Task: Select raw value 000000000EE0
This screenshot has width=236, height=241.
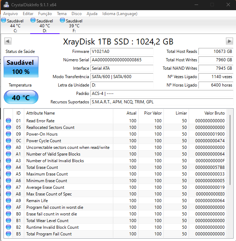Action: click(210, 194)
